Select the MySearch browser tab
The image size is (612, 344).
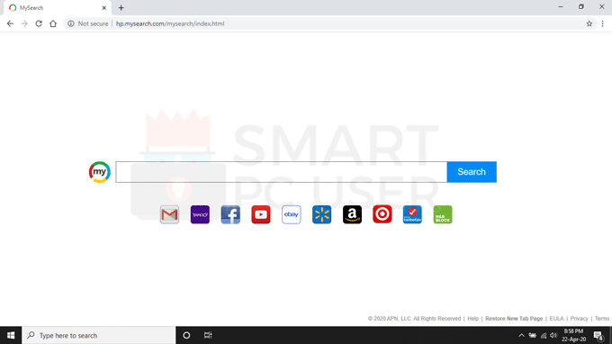coord(57,8)
